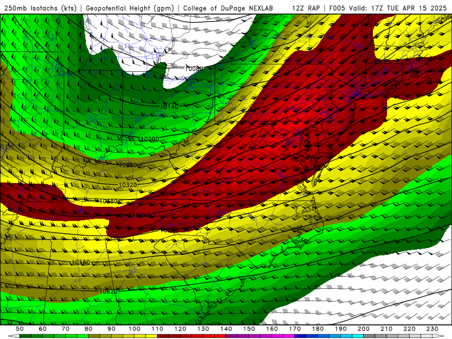Pick the 10260 contour label
This screenshot has width=452, height=339.
(128, 165)
